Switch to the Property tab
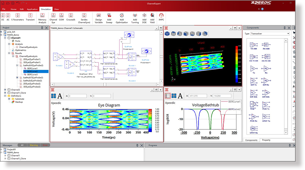305x170 pixels. pos(266,140)
